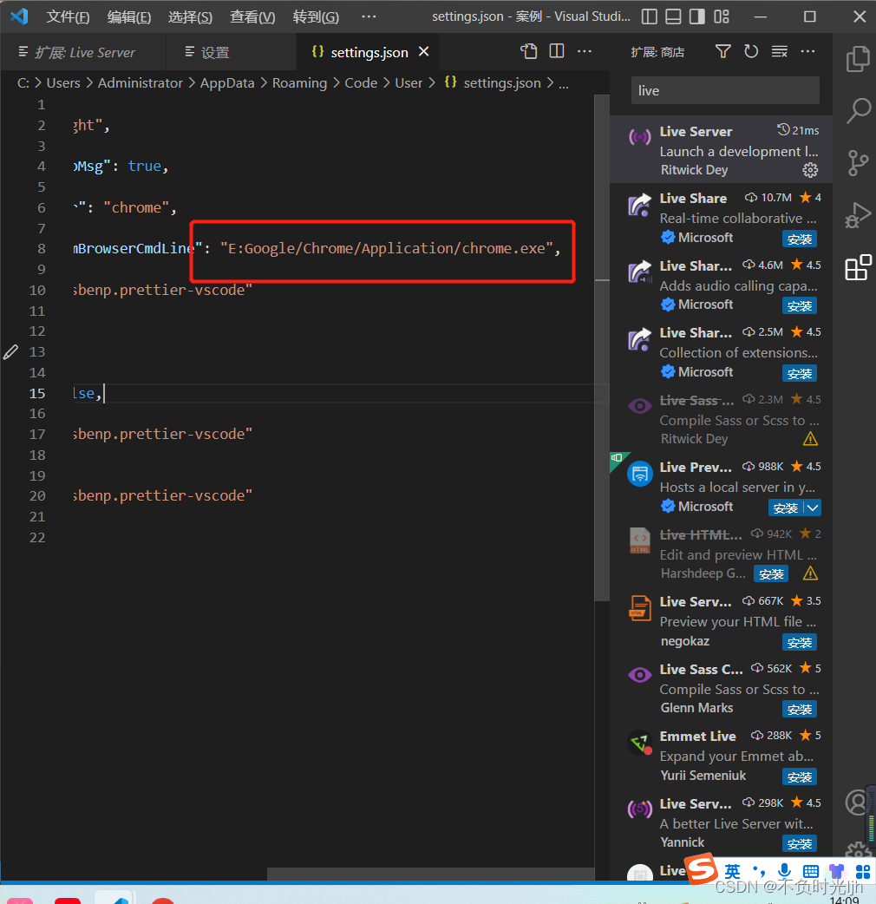Click the editor horizontal scrollbar
Image resolution: width=876 pixels, height=904 pixels.
point(430,874)
